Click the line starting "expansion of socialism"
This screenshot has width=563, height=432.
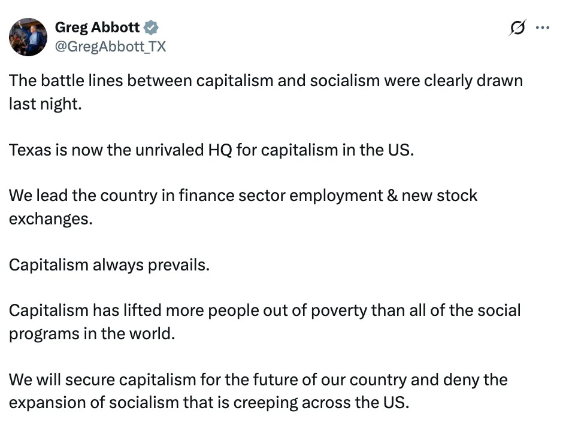209,402
